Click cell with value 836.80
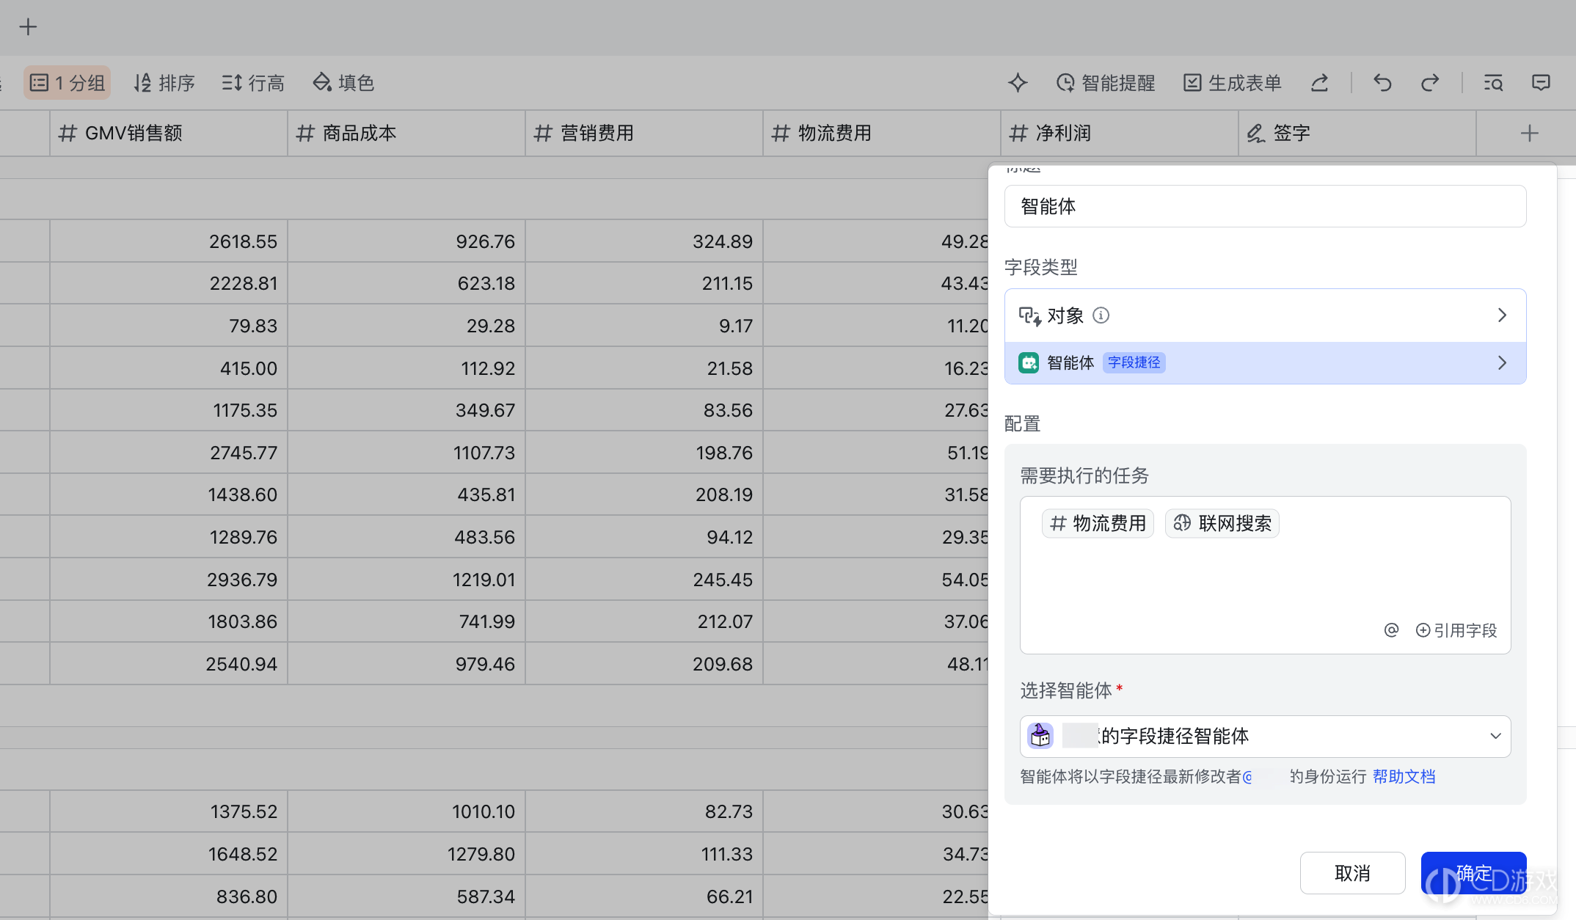1576x920 pixels. [169, 897]
